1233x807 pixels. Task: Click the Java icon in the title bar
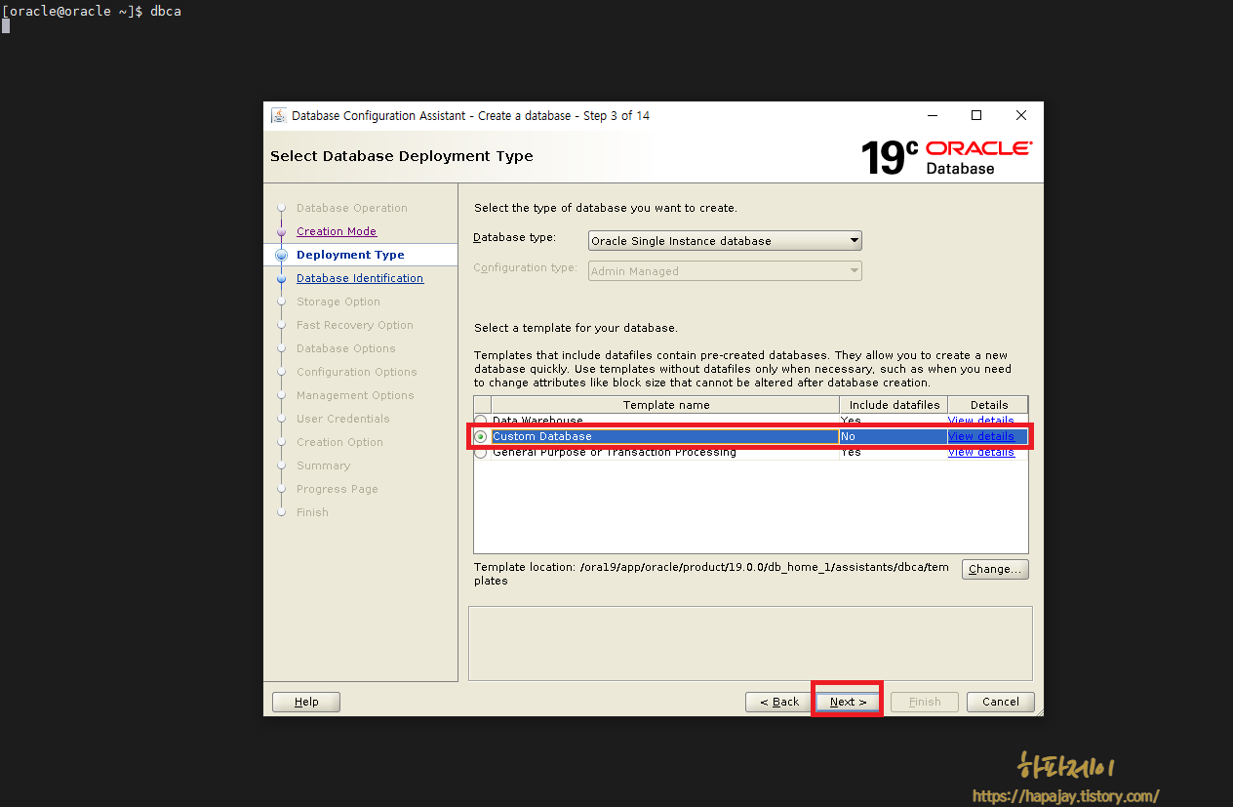coord(278,115)
